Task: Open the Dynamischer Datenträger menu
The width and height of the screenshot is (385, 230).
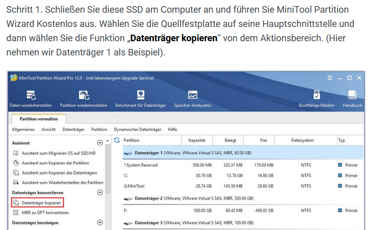Action: [138, 129]
